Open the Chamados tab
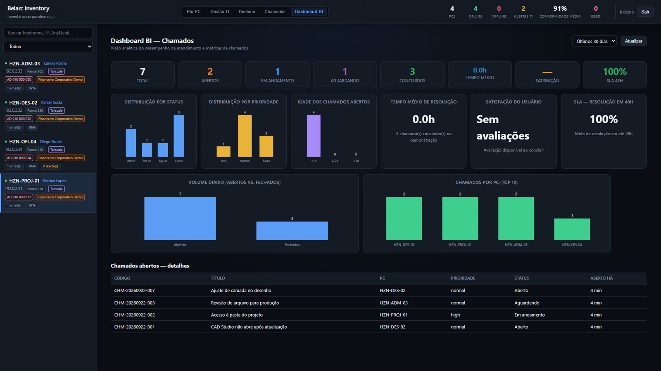 [x=275, y=12]
